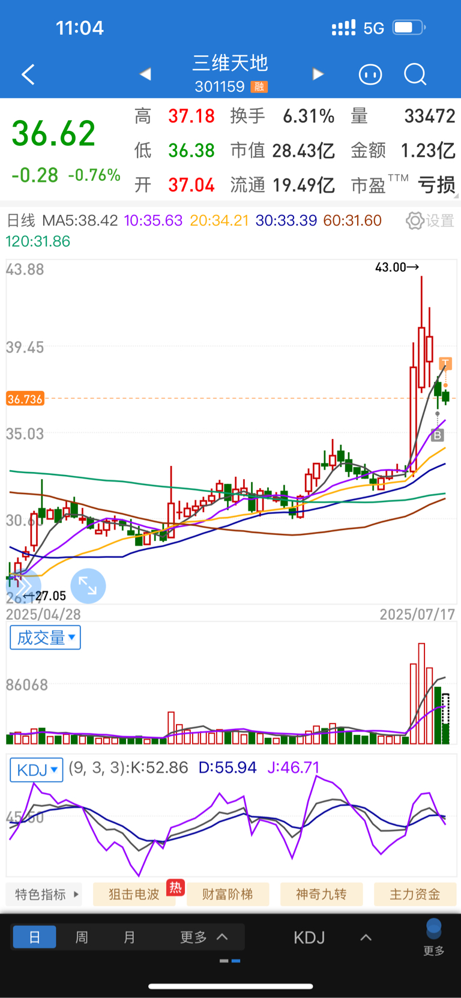461x998 pixels.
Task: Open the 更多 bubble icon at bottom right
Action: pos(434,937)
